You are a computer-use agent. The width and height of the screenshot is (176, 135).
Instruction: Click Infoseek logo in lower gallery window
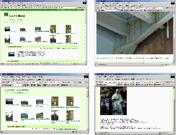click(7, 85)
